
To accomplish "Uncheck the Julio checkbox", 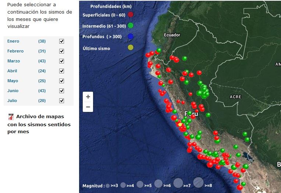I will coord(62,101).
